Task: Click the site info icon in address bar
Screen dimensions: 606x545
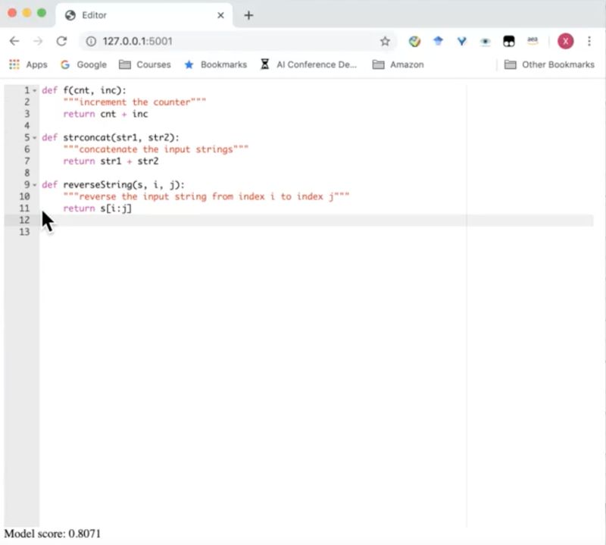Action: (x=91, y=42)
